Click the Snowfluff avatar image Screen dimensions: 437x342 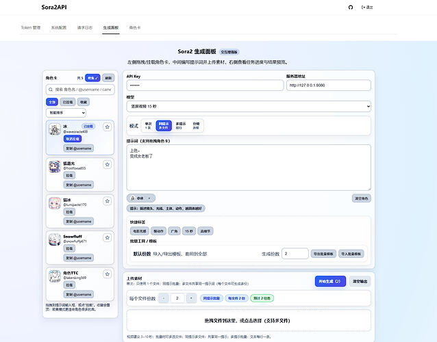(x=55, y=239)
